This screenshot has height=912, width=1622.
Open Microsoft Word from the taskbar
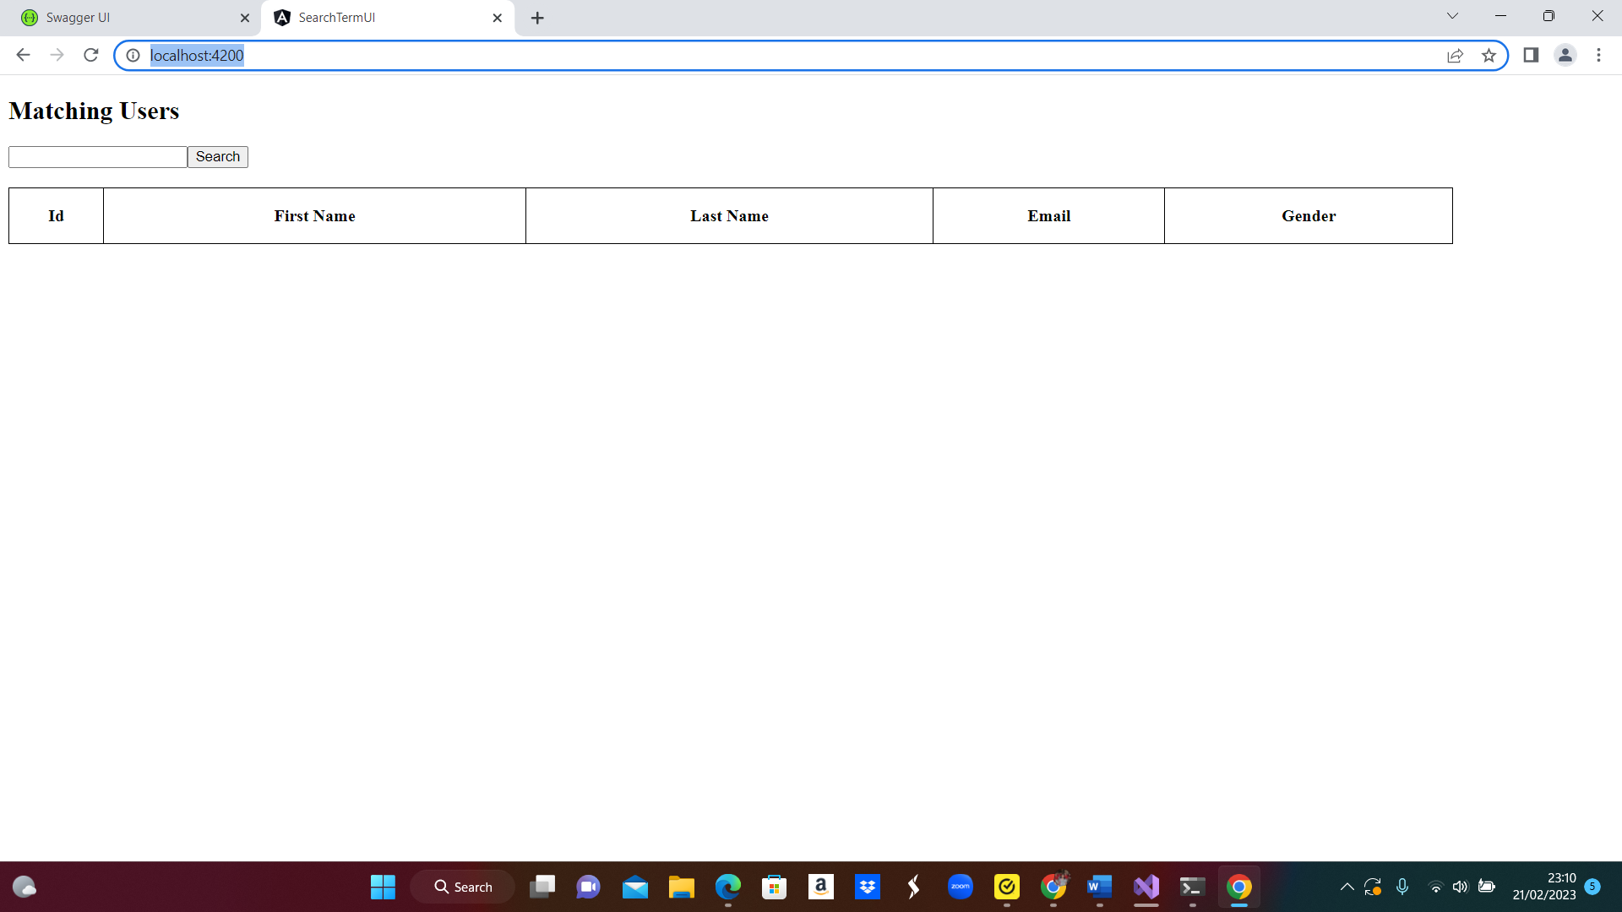pyautogui.click(x=1098, y=887)
